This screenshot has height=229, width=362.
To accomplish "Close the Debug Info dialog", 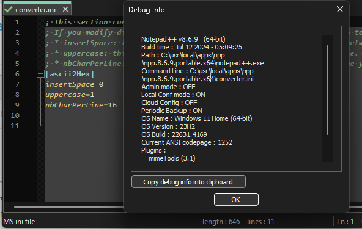I will (339, 9).
